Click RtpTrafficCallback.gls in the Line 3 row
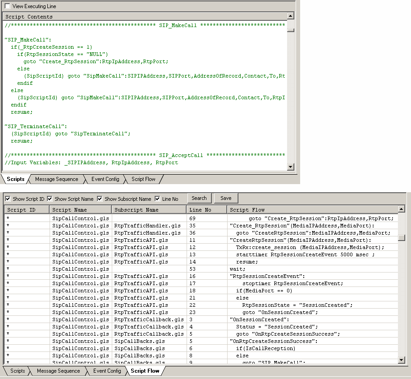Viewport: 411px width, 379px height. [x=149, y=319]
